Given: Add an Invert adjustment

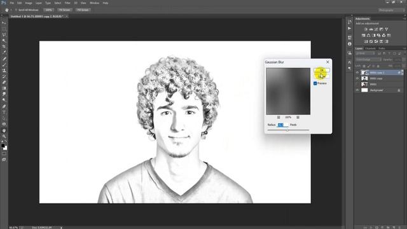Looking at the screenshot, I should (x=366, y=41).
